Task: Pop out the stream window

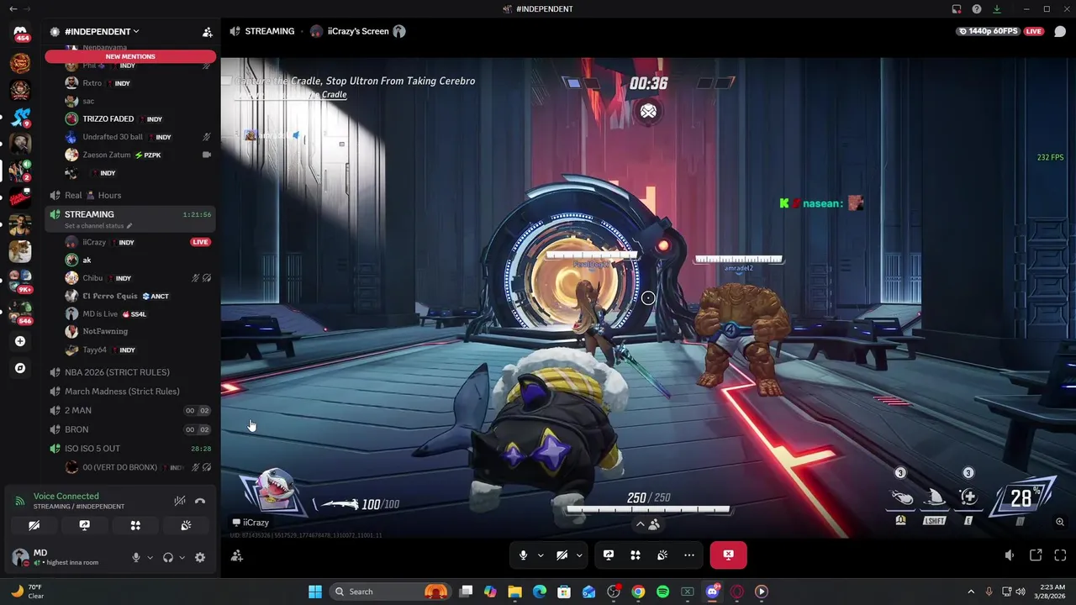Action: 1036,555
